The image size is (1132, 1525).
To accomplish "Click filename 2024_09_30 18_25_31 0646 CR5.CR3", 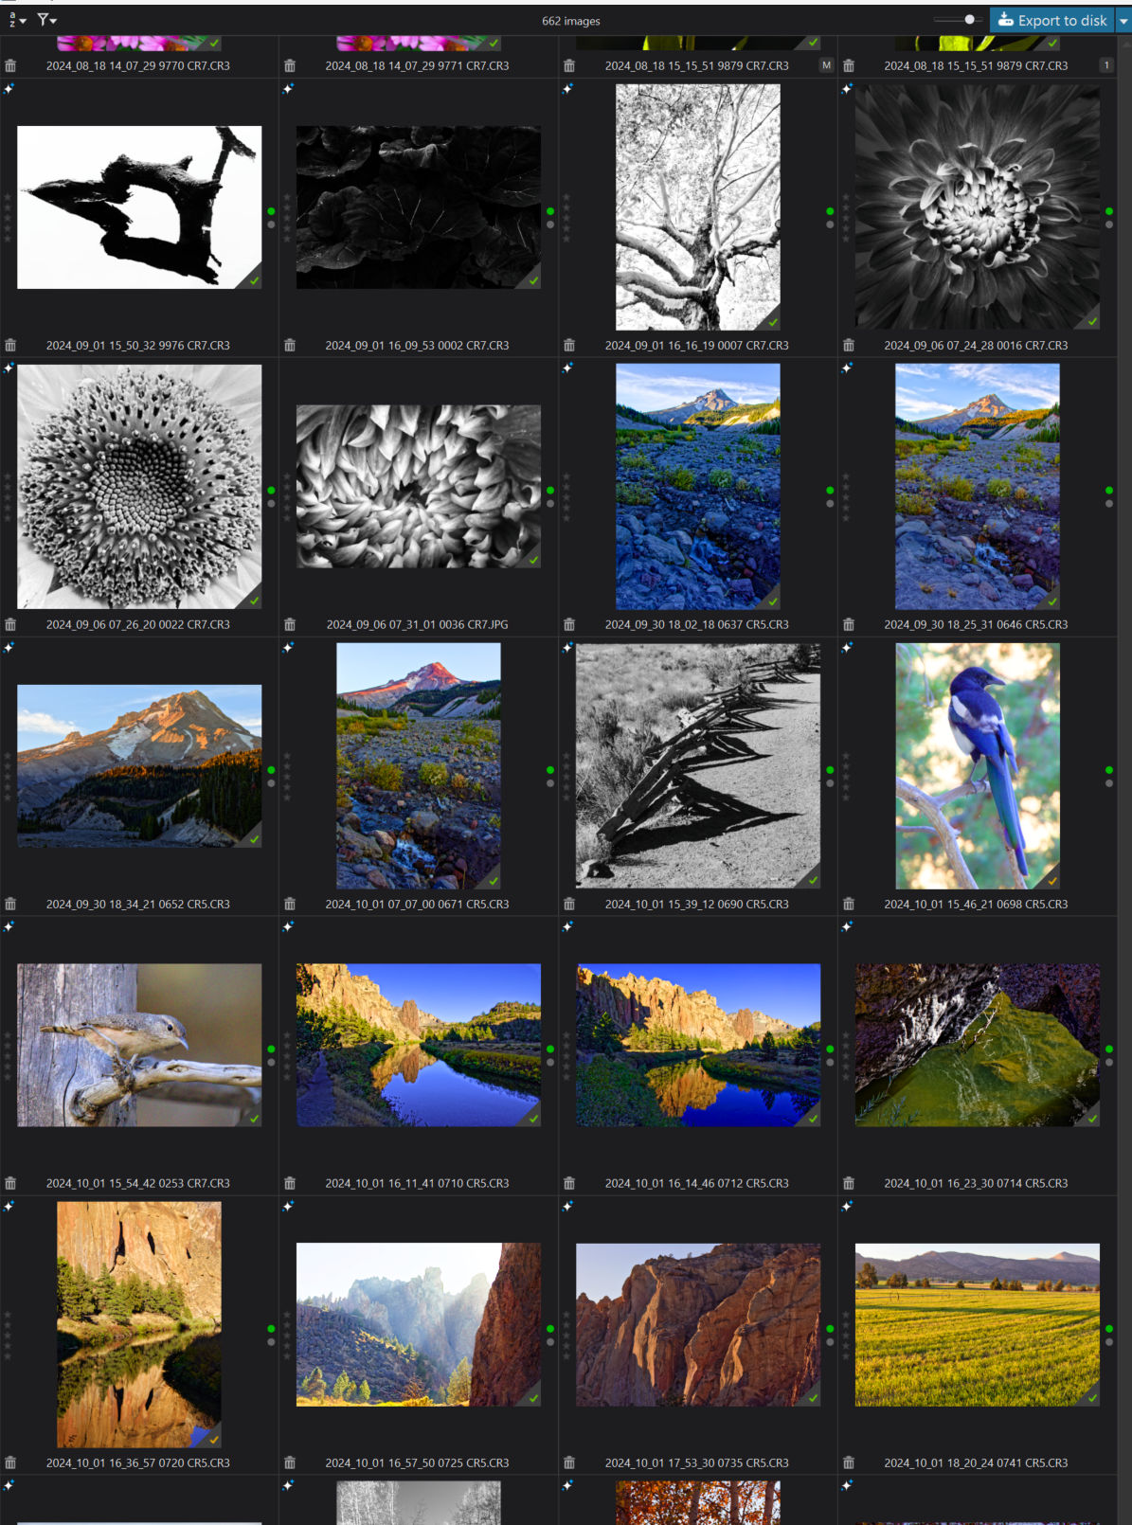I will click(976, 625).
